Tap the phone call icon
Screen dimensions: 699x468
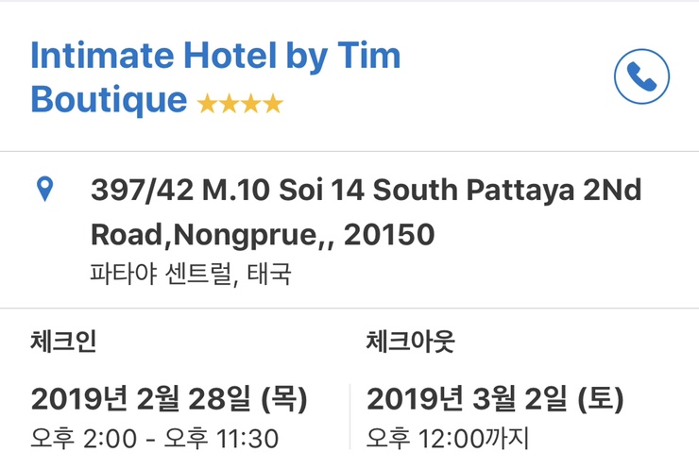coord(641,77)
